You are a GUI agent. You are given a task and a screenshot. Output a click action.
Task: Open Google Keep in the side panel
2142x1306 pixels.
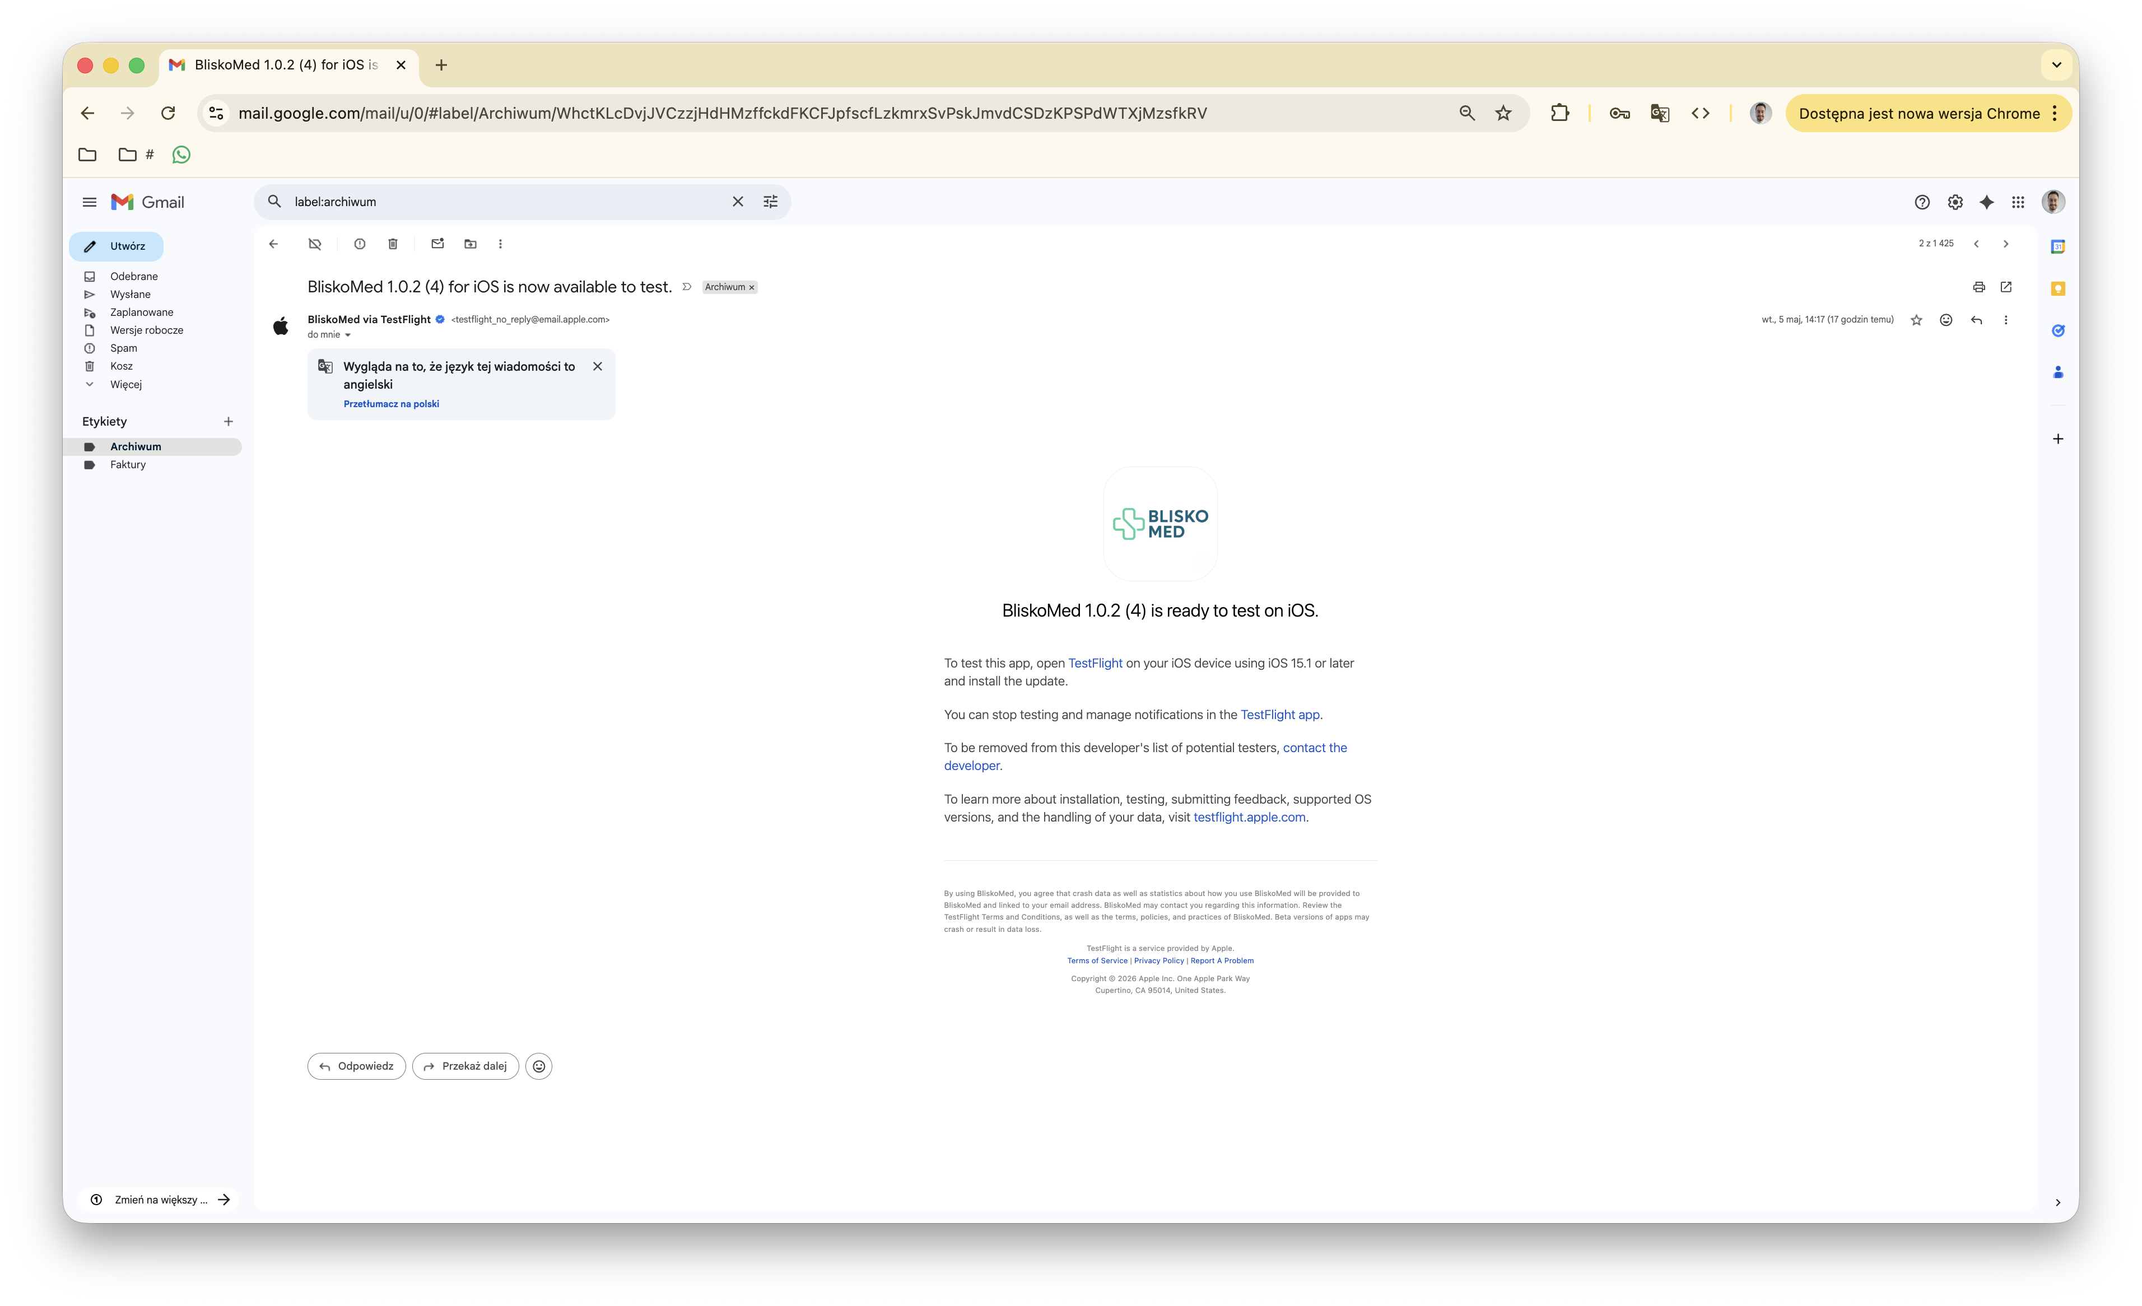[x=2057, y=288]
